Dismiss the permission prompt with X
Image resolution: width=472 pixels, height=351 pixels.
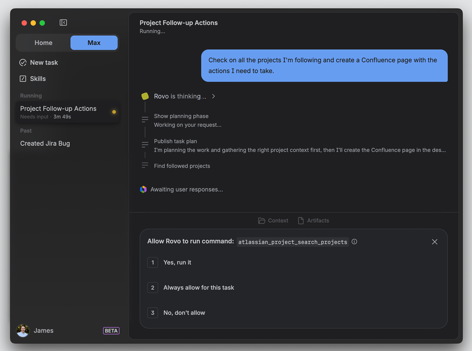pyautogui.click(x=435, y=242)
